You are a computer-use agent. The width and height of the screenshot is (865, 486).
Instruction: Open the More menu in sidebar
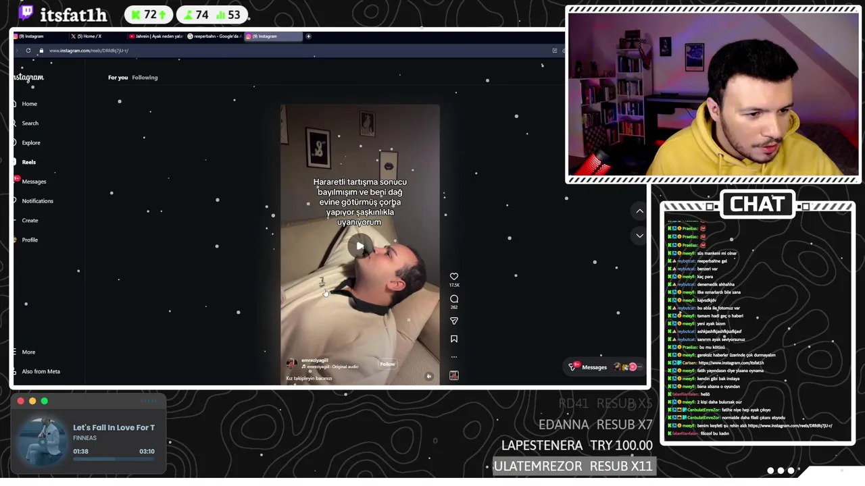[x=24, y=352]
